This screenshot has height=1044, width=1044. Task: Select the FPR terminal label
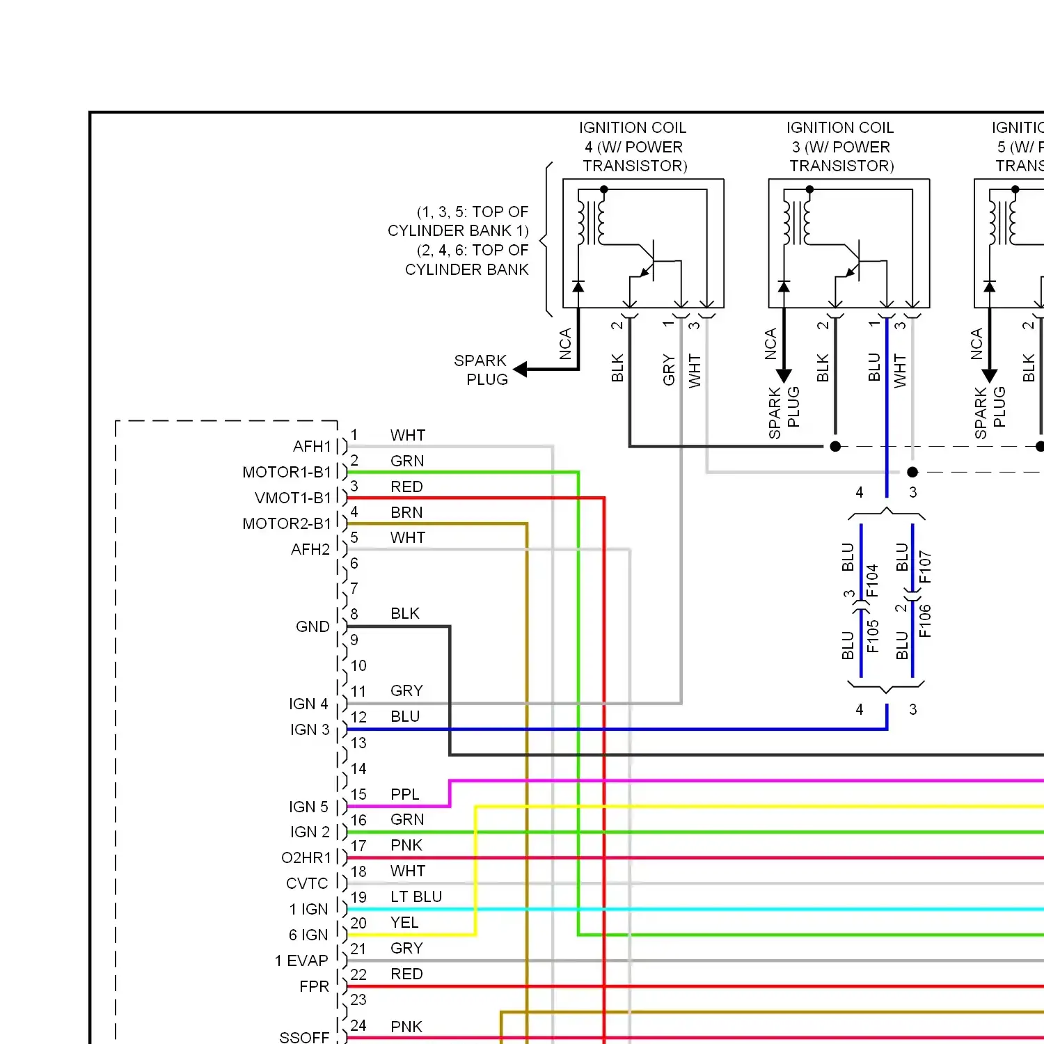tap(314, 986)
